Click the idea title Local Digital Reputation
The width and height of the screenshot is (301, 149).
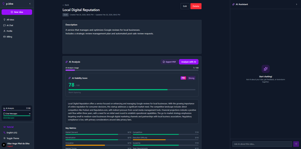81,10
